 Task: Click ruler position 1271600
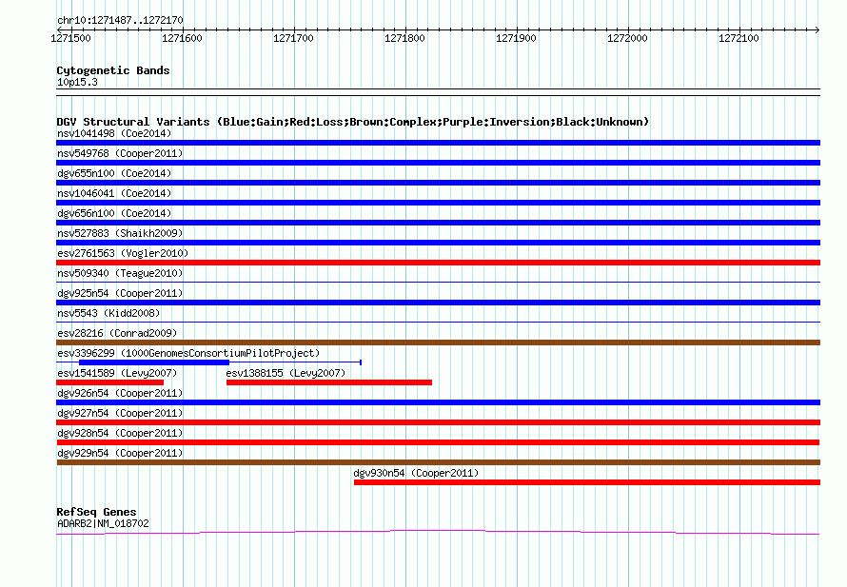pyautogui.click(x=182, y=38)
